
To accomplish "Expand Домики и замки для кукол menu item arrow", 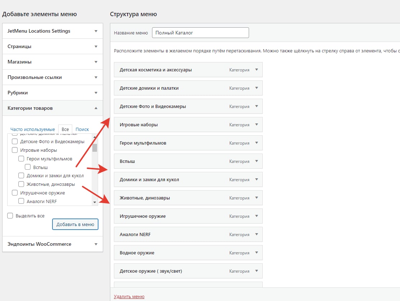I will pyautogui.click(x=257, y=179).
